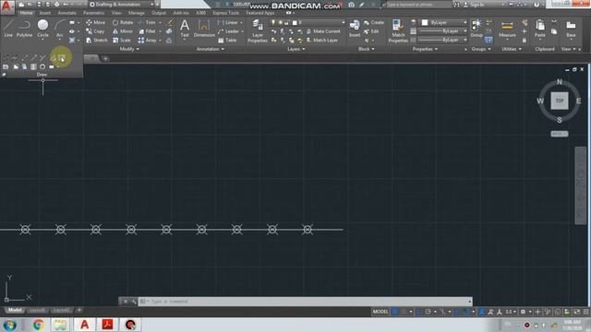Image resolution: width=591 pixels, height=332 pixels.
Task: Expand the Modify panel
Action: [x=129, y=49]
